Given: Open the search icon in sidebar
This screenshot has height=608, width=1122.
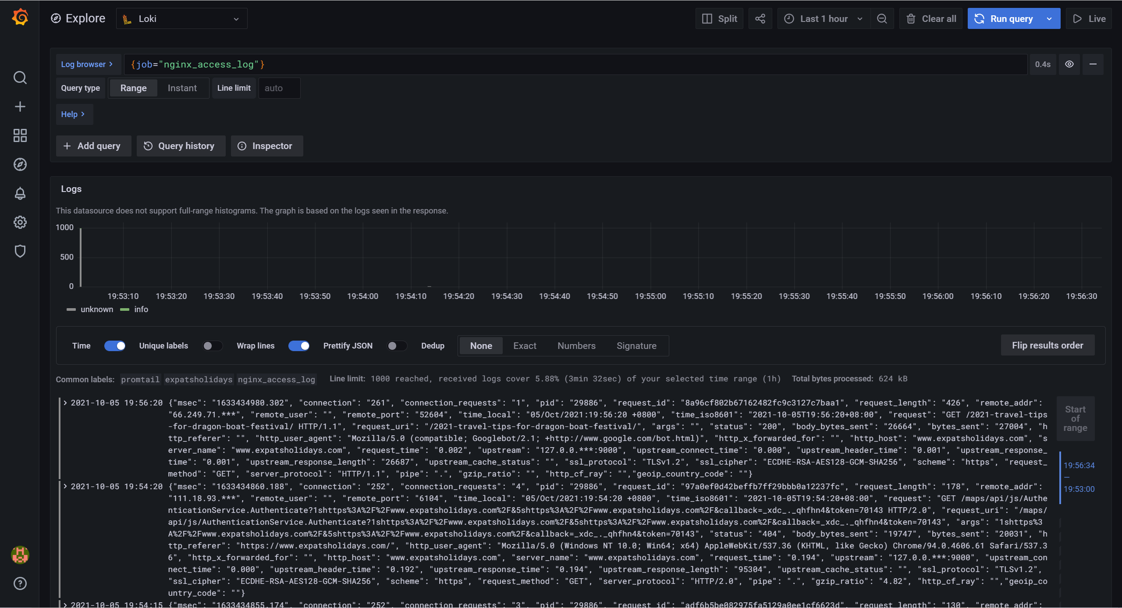Looking at the screenshot, I should 20,78.
